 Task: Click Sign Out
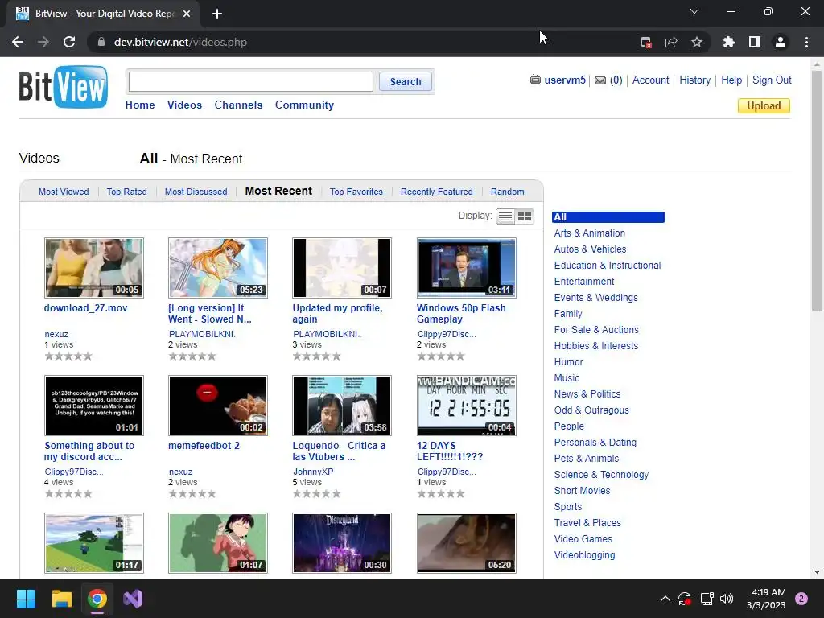(772, 80)
